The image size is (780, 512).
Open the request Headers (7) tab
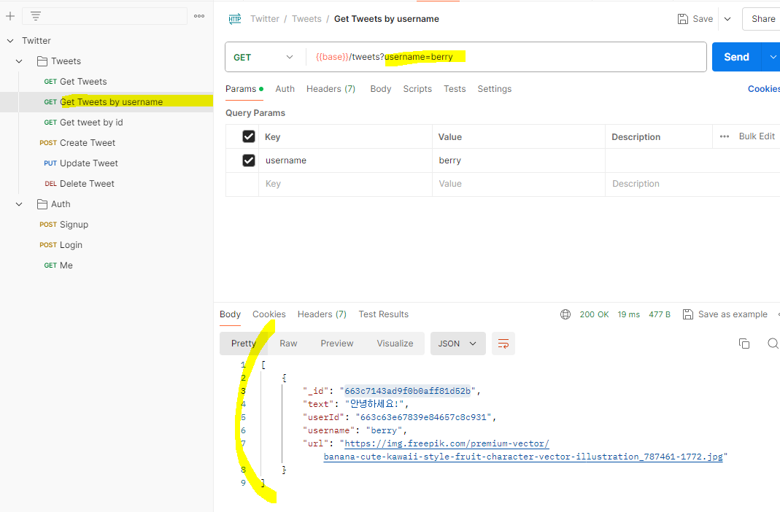click(x=331, y=89)
